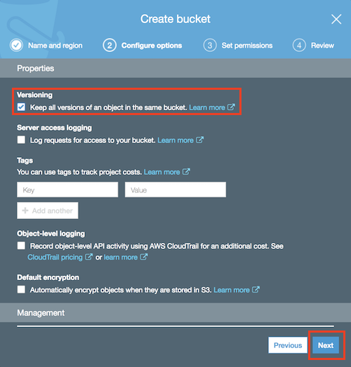Open external link icon next to Versioning Learn more
Image resolution: width=351 pixels, height=367 pixels.
coord(231,107)
